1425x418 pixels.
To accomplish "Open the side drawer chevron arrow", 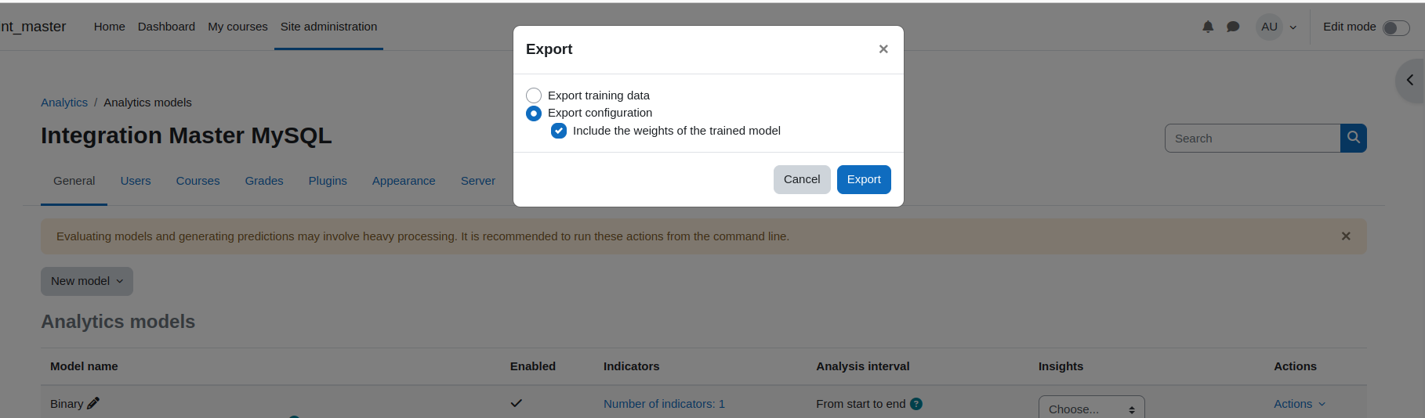I will tap(1410, 80).
